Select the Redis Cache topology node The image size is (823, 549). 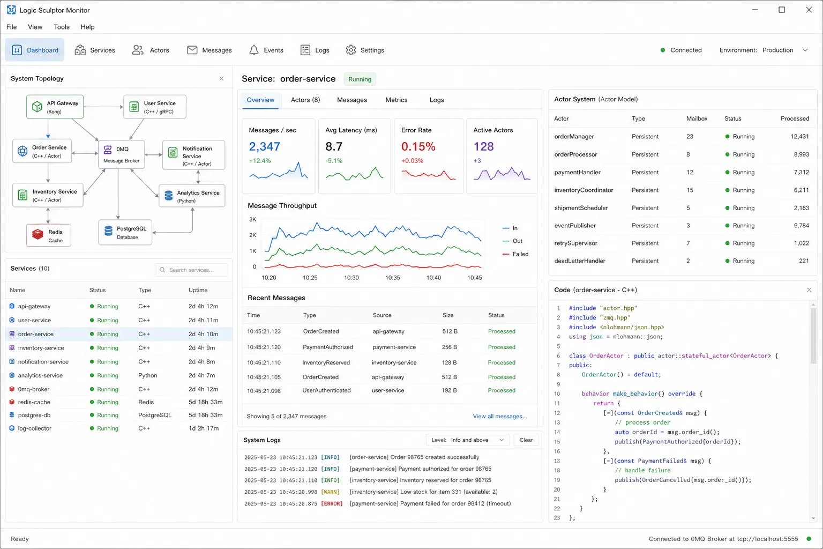(x=49, y=235)
